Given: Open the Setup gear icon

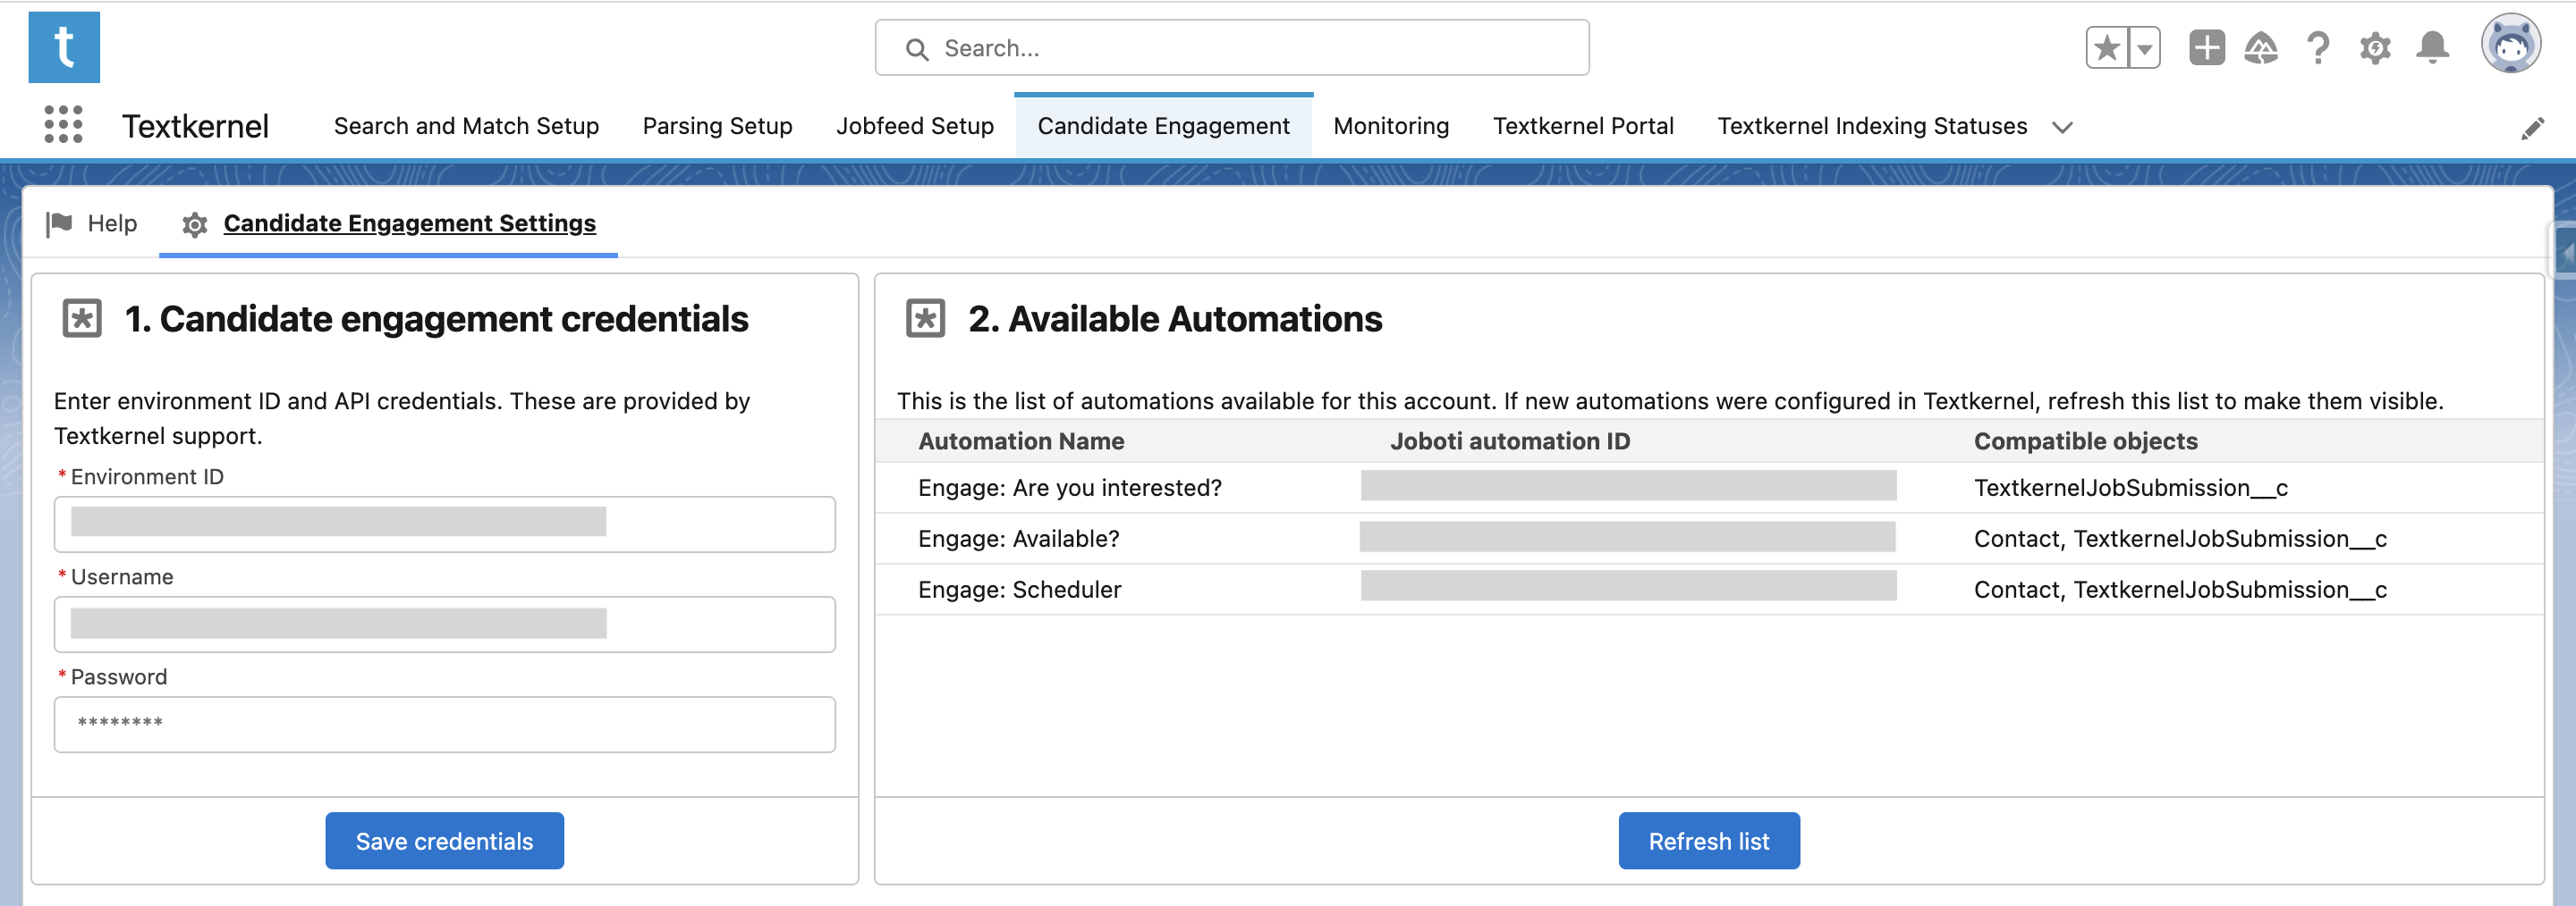Looking at the screenshot, I should 2375,48.
